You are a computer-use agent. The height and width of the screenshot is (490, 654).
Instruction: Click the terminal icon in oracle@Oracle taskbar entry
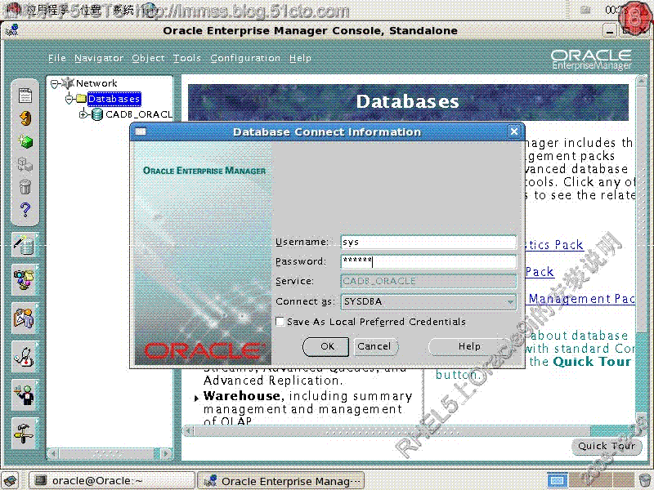41,480
